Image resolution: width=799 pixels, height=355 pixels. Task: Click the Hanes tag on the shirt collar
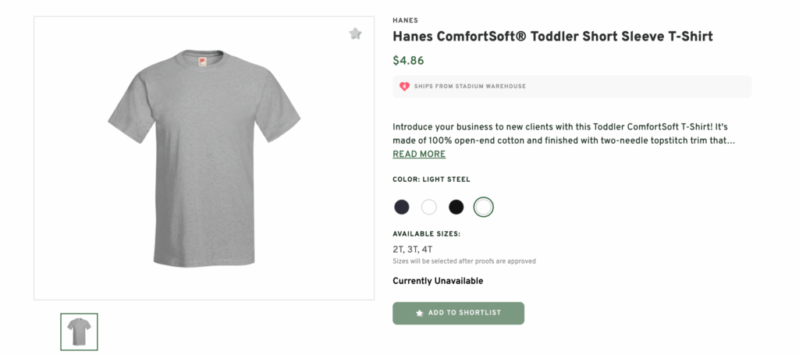pos(202,60)
